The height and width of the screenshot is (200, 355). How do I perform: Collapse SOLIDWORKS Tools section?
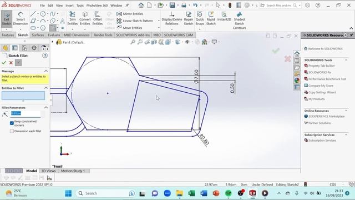click(x=346, y=60)
